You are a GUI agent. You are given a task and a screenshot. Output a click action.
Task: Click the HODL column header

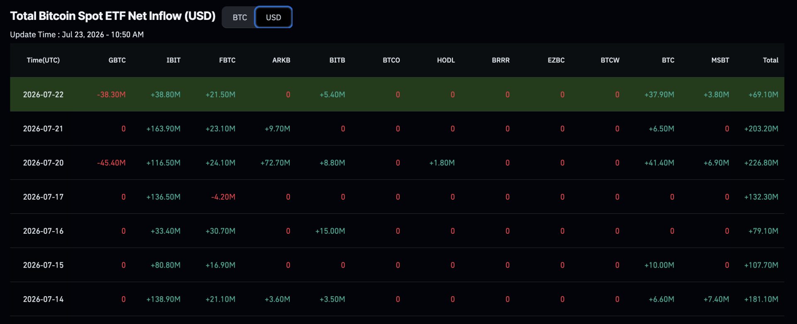coord(446,60)
